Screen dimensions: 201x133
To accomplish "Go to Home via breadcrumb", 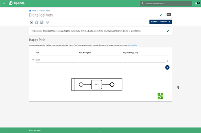I will 33,10.
